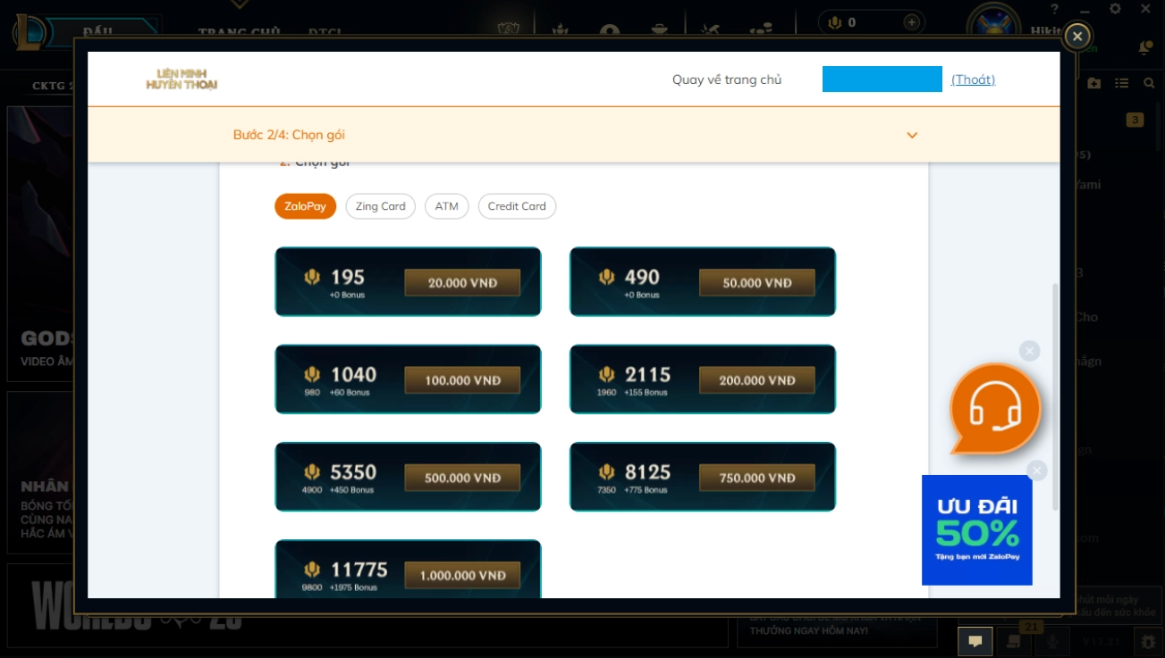Go back via Quay về trang chủ

(726, 79)
